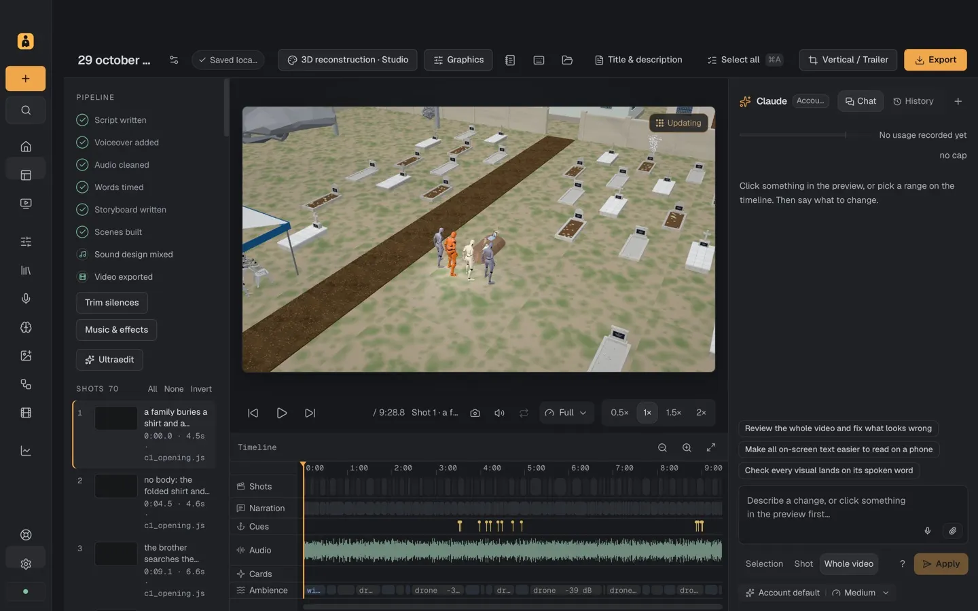This screenshot has width=978, height=611.
Task: Click Select all in the toolbar
Action: click(x=745, y=60)
